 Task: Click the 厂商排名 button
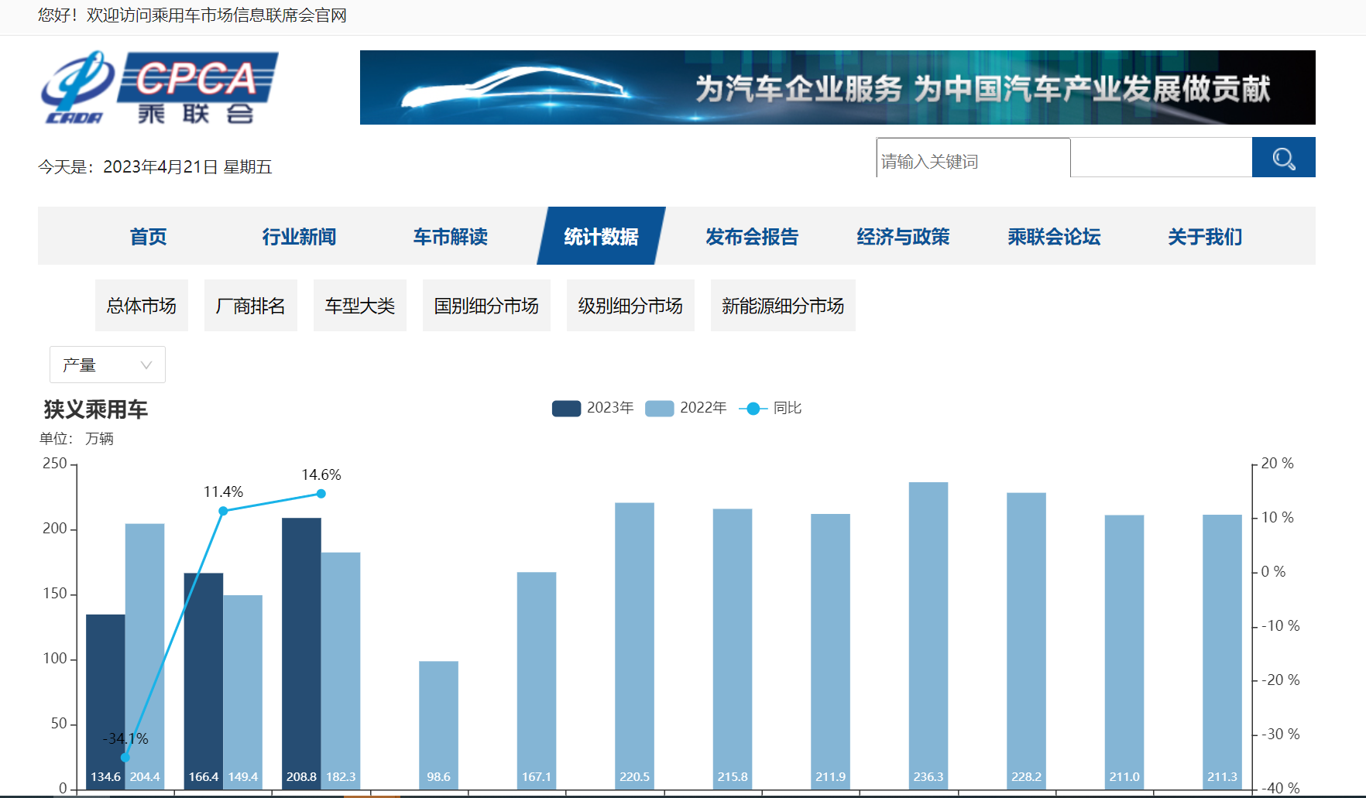pyautogui.click(x=251, y=306)
